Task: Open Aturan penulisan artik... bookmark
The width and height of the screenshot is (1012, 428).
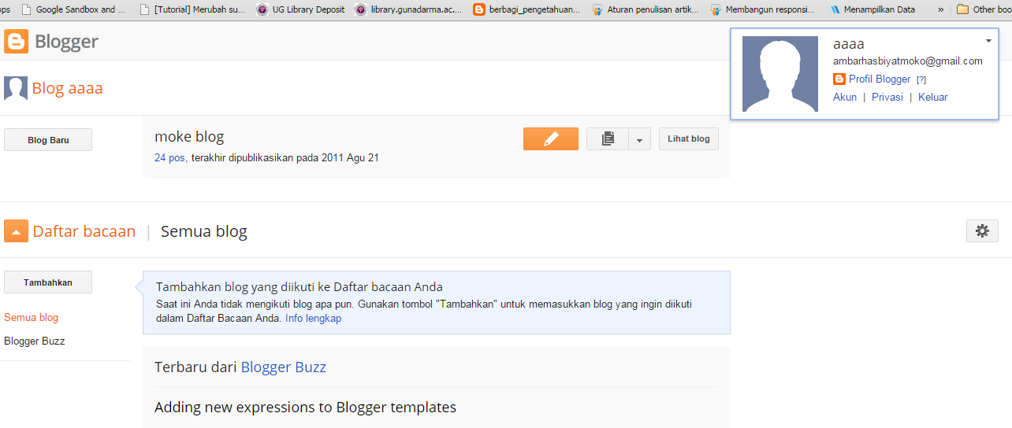Action: pyautogui.click(x=646, y=9)
